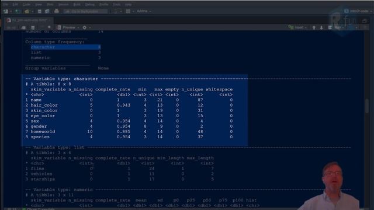
Task: Click the 'sex' variable row
Action: click(x=129, y=121)
